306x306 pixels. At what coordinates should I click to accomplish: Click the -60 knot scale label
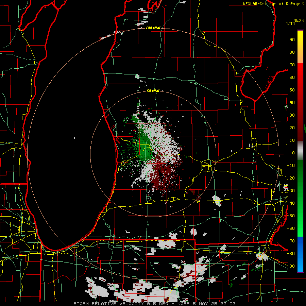(291, 228)
